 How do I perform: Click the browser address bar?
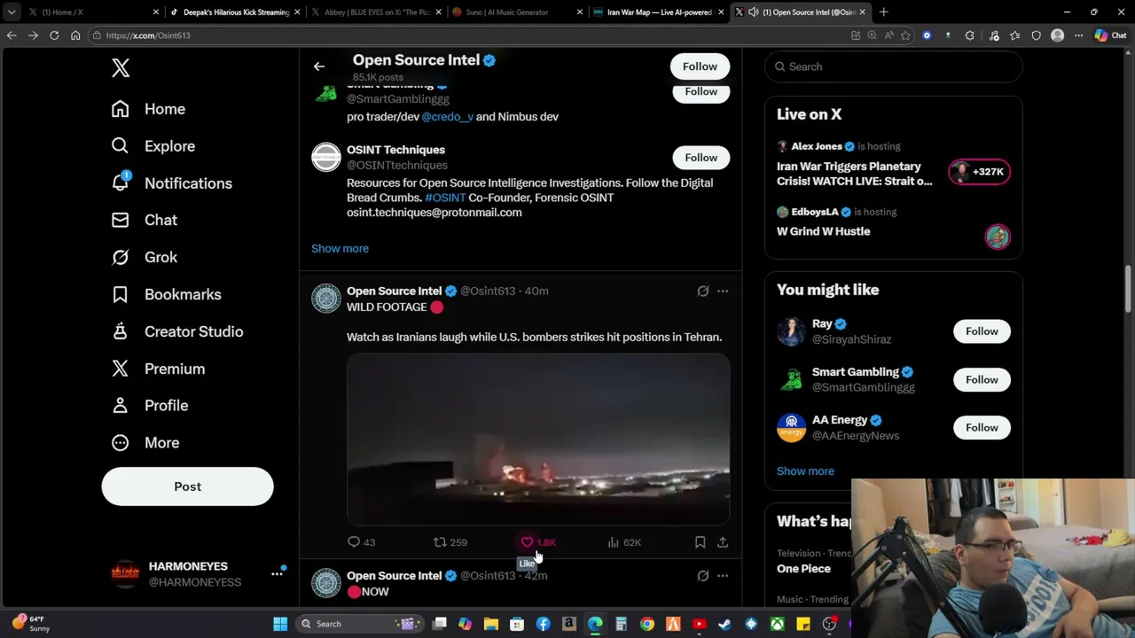[470, 35]
